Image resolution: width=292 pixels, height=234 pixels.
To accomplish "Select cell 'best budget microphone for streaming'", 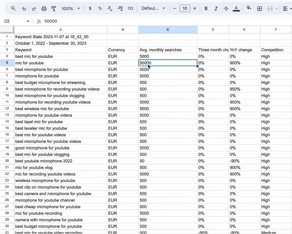I will coord(60,83).
